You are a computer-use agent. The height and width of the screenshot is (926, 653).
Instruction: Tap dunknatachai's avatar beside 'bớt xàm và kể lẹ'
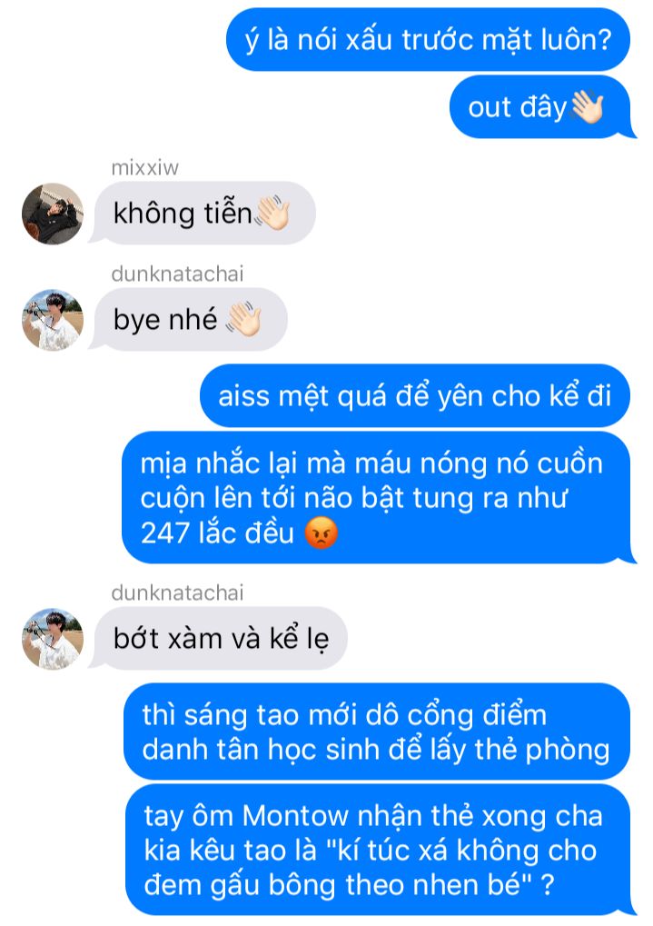(x=53, y=639)
